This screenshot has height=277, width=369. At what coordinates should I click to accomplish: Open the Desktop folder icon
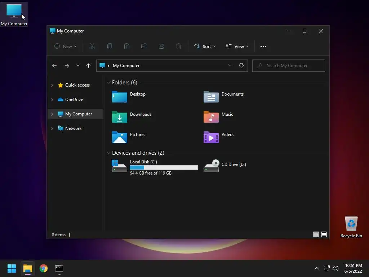tap(120, 97)
